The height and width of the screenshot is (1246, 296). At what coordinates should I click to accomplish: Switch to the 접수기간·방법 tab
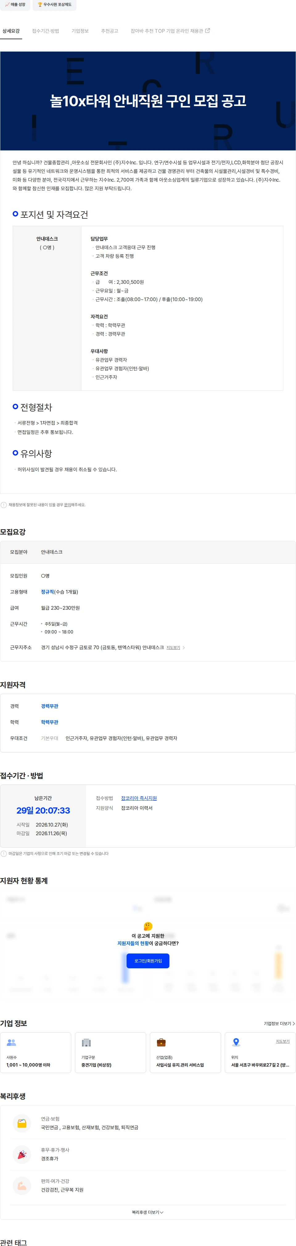(x=46, y=31)
